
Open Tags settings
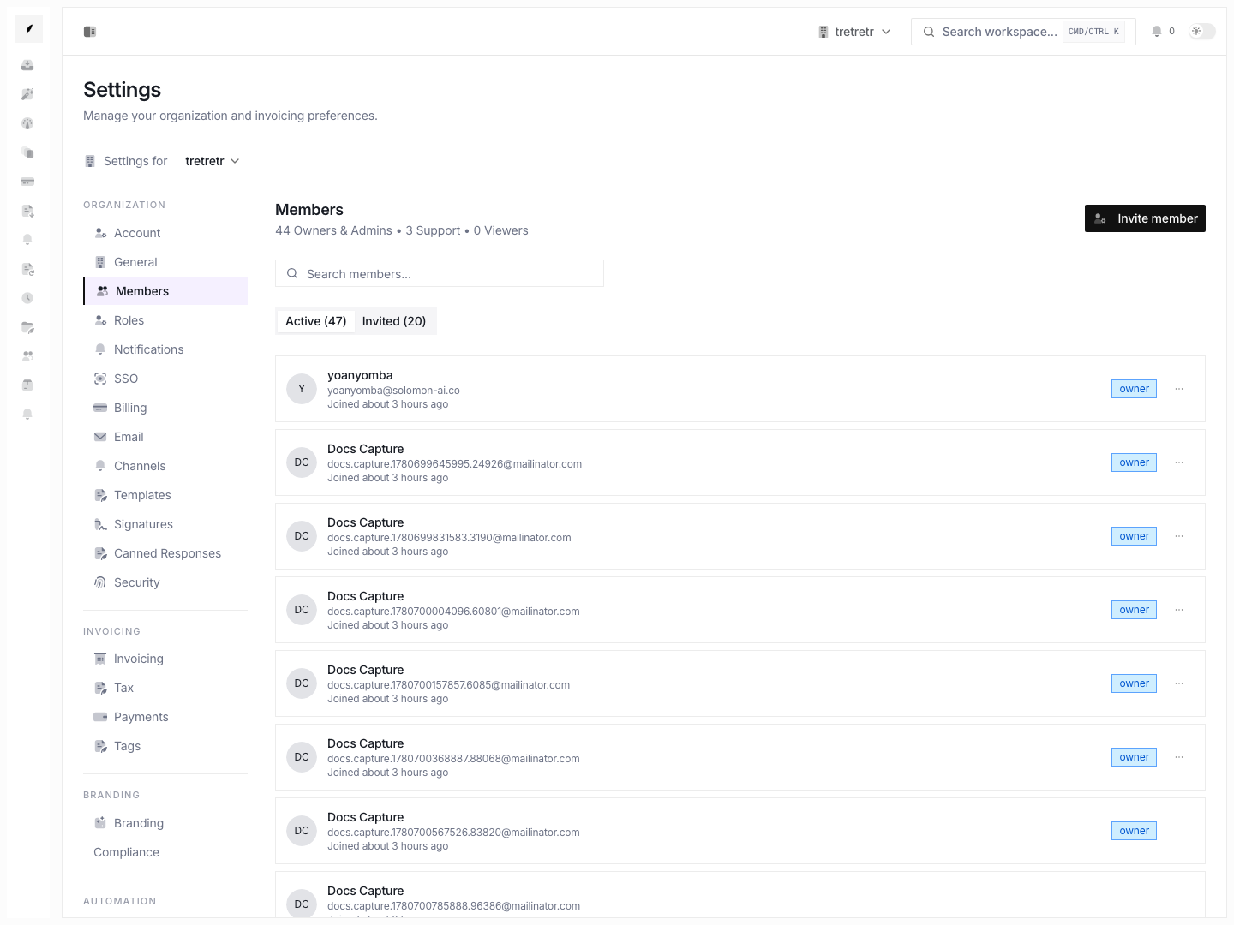coord(165,746)
